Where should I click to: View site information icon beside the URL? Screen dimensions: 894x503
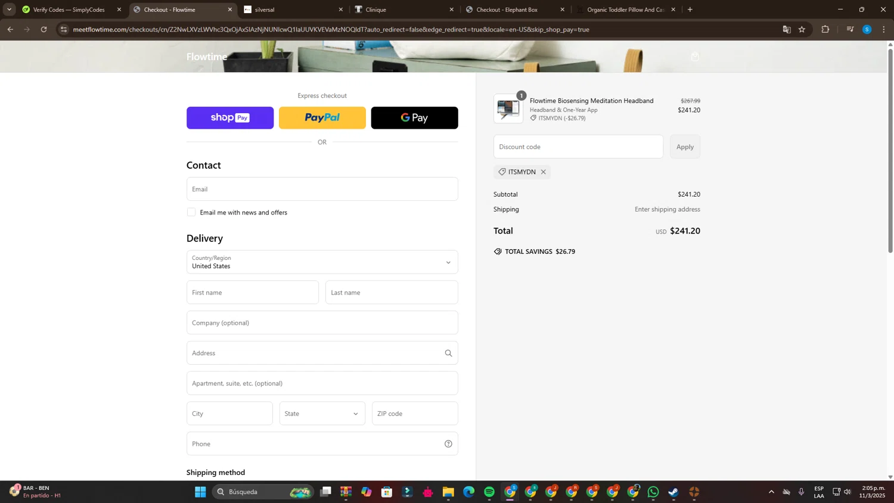point(64,29)
